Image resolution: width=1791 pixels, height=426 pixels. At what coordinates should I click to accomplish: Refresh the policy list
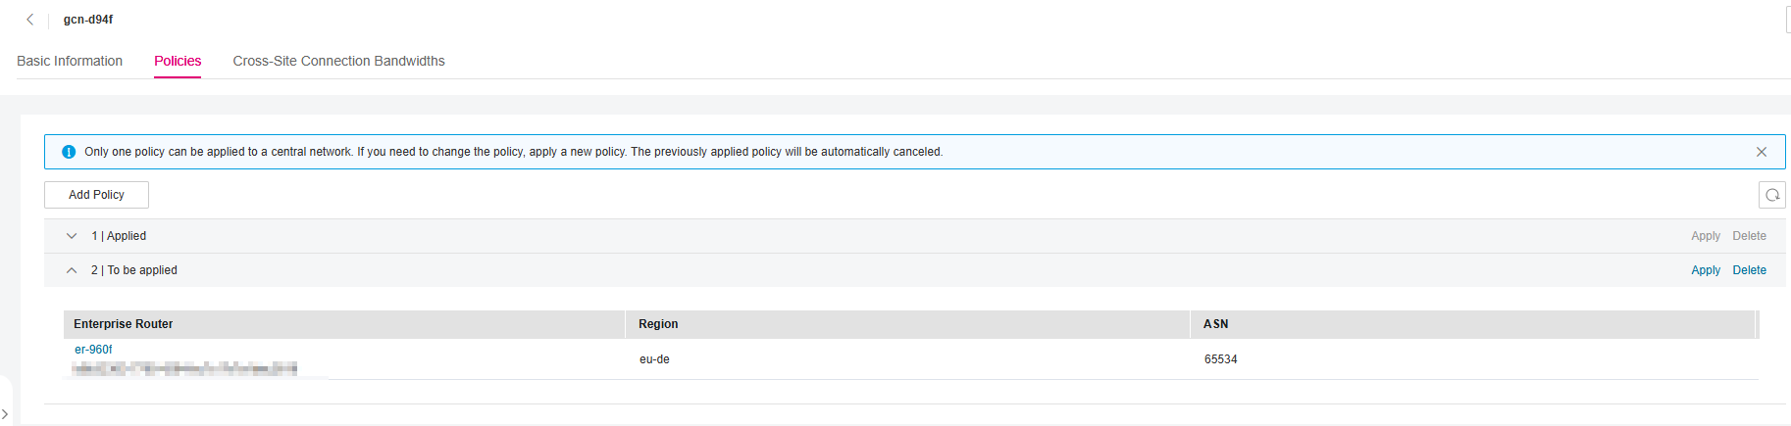point(1771,195)
